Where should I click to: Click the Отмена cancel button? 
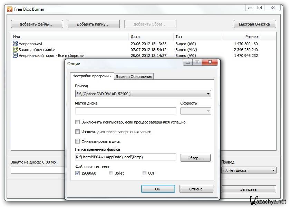pyautogui.click(x=196, y=189)
